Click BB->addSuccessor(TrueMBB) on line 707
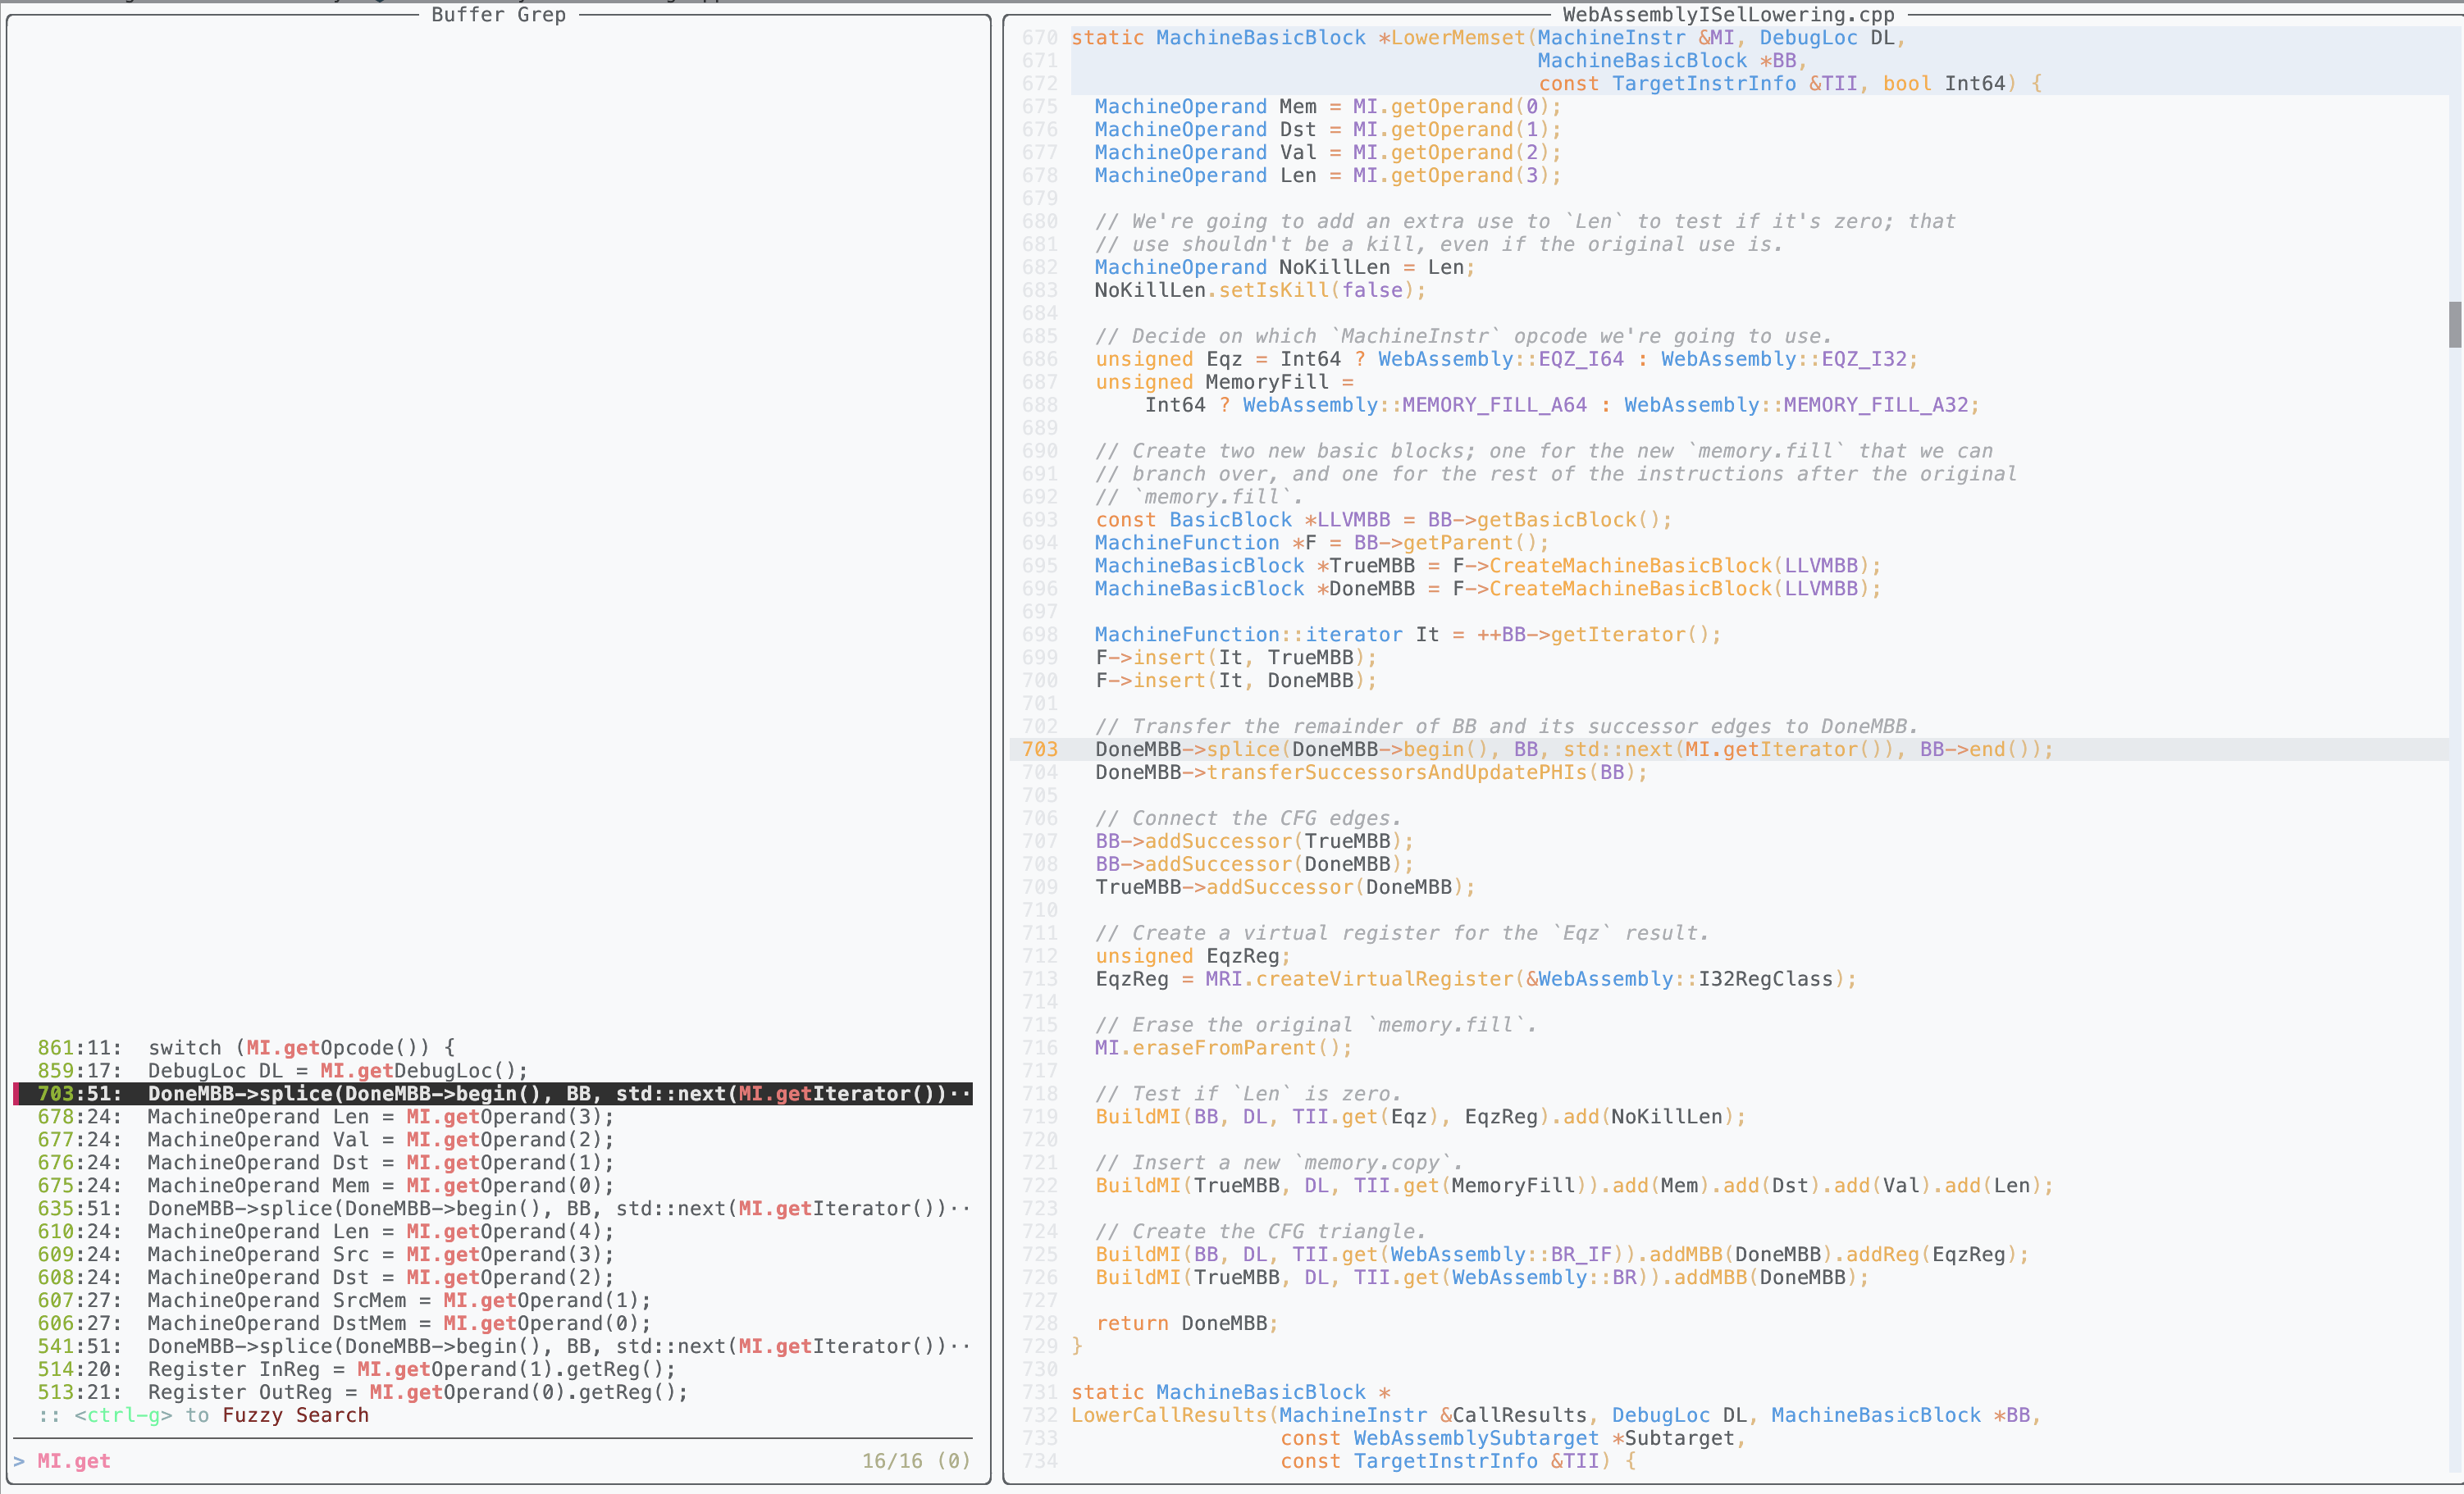Viewport: 2464px width, 1494px height. (x=1254, y=841)
